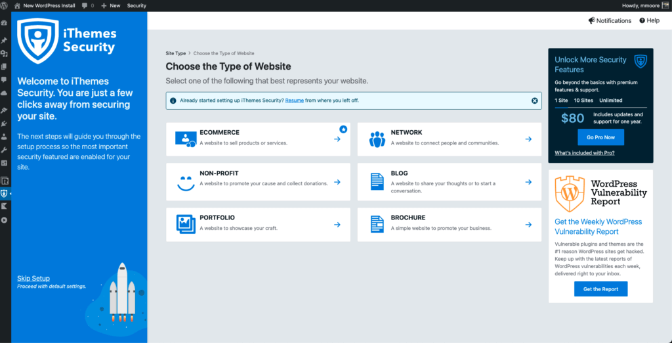Click the user avatar next to Howdy, mmoore

[665, 5]
